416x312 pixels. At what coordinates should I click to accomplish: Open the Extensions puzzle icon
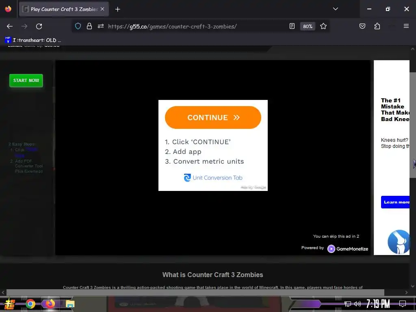click(x=377, y=26)
